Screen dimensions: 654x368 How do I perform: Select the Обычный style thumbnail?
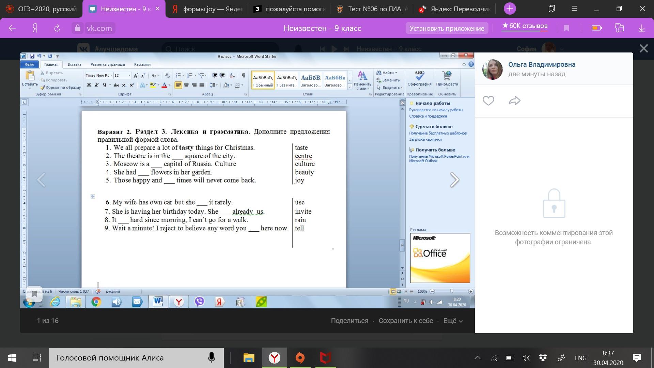(x=263, y=80)
